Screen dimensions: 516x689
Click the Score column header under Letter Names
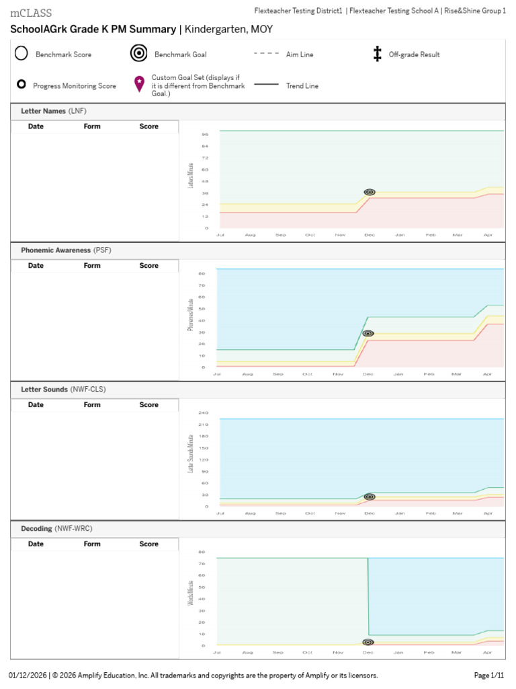point(149,126)
